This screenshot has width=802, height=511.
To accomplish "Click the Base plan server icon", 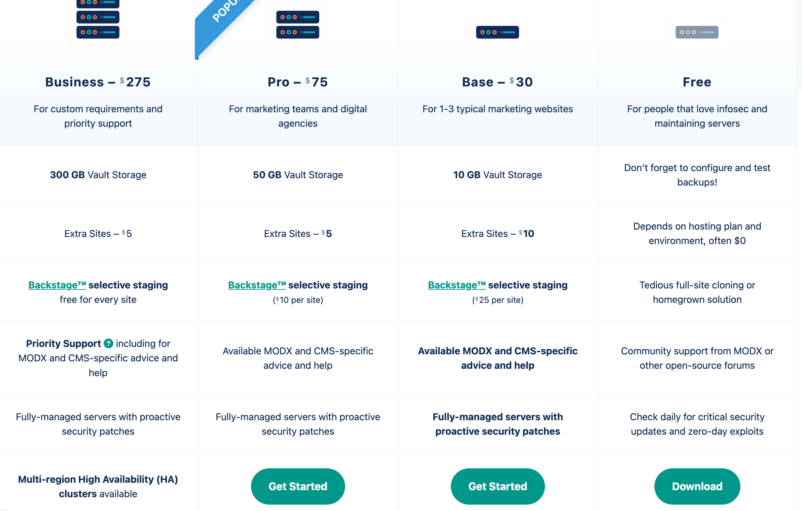I will click(x=498, y=32).
